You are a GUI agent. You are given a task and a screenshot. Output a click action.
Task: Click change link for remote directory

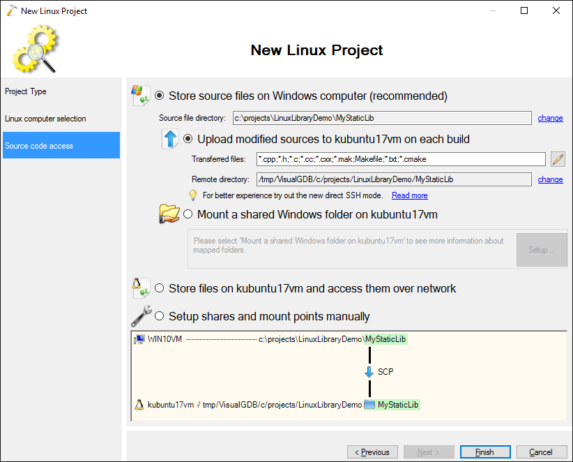[550, 179]
